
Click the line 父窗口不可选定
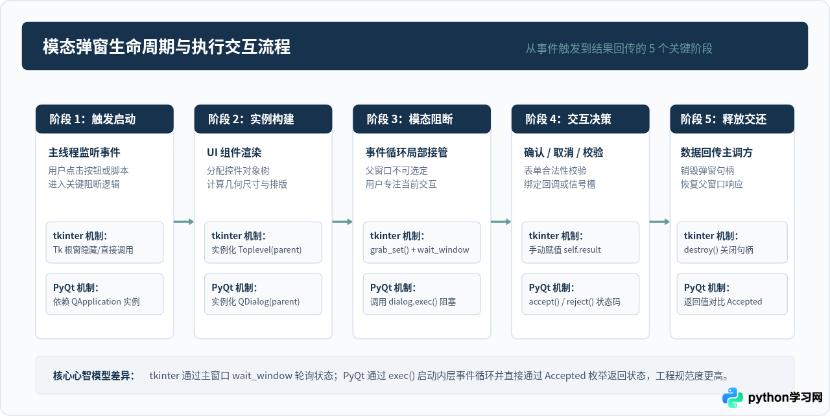tap(397, 171)
